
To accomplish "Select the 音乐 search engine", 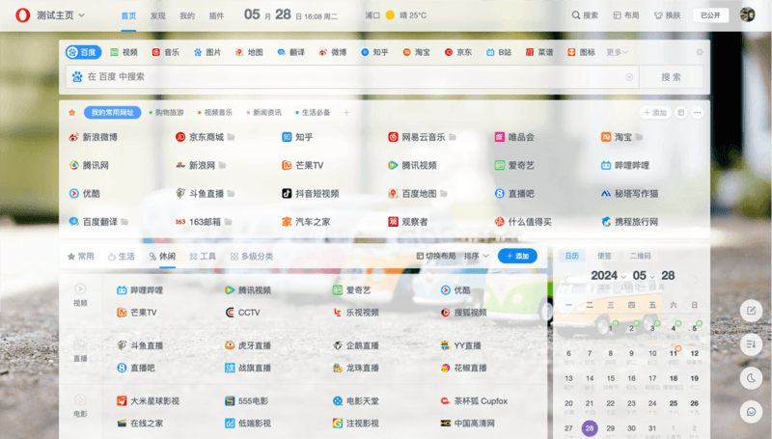I will 166,52.
